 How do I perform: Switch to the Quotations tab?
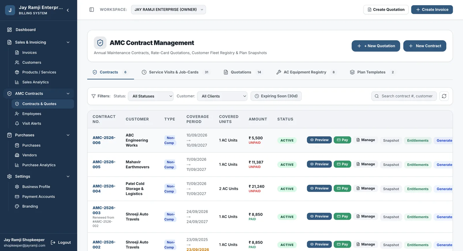tap(243, 72)
